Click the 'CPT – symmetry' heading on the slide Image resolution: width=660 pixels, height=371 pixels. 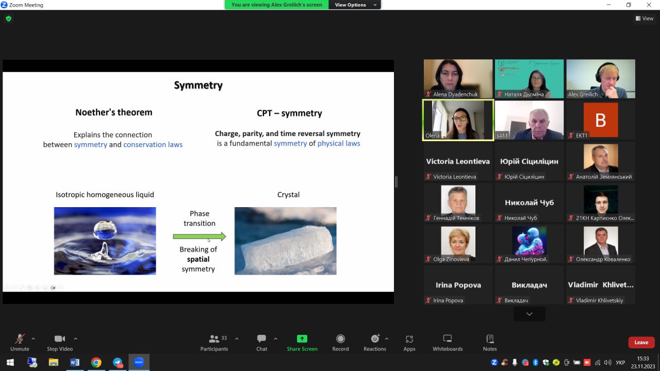(x=289, y=113)
